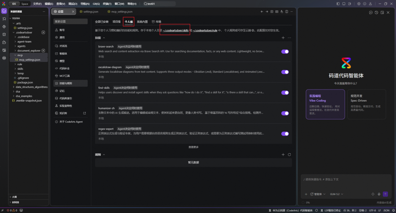Switch to the 市场 marketplace tab
Screen dimensions: 396x213
(x=156, y=22)
